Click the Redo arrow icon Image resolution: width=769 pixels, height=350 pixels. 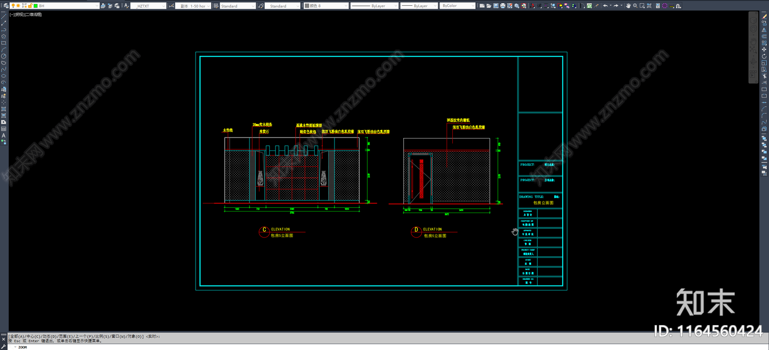click(x=616, y=6)
